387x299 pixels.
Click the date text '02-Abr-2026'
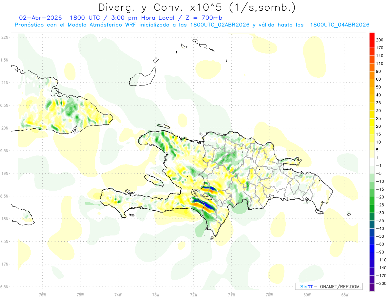[40, 18]
